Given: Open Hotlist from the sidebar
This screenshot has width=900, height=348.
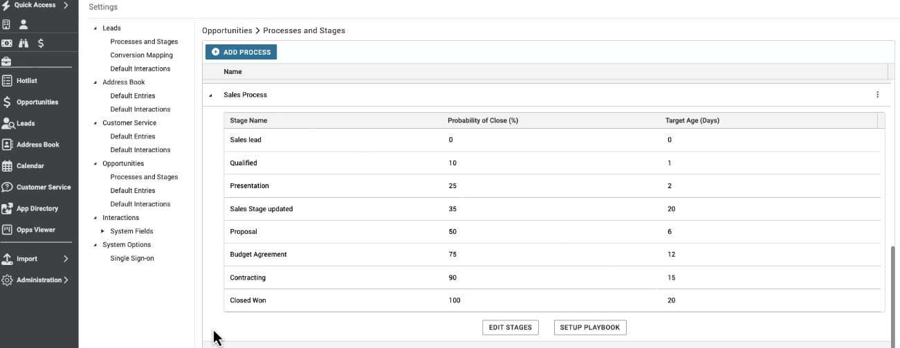Looking at the screenshot, I should click(26, 81).
